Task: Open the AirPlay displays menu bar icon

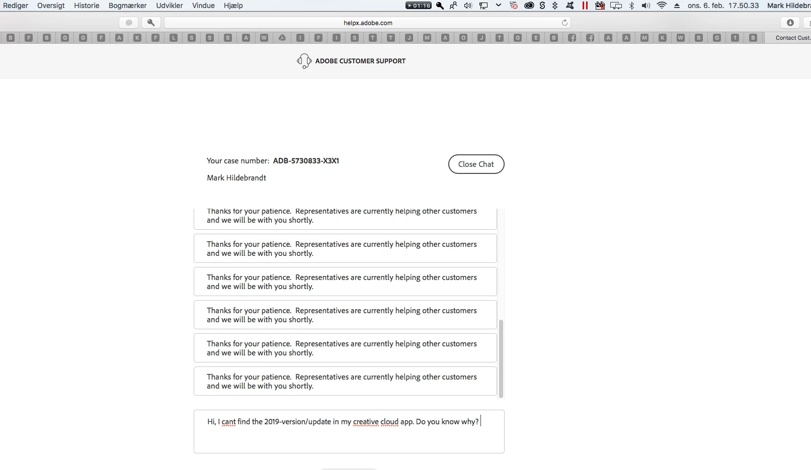Action: (616, 6)
